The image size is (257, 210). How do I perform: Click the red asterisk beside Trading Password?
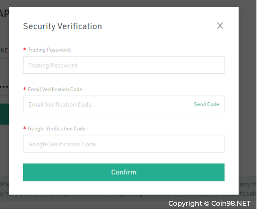tap(24, 49)
